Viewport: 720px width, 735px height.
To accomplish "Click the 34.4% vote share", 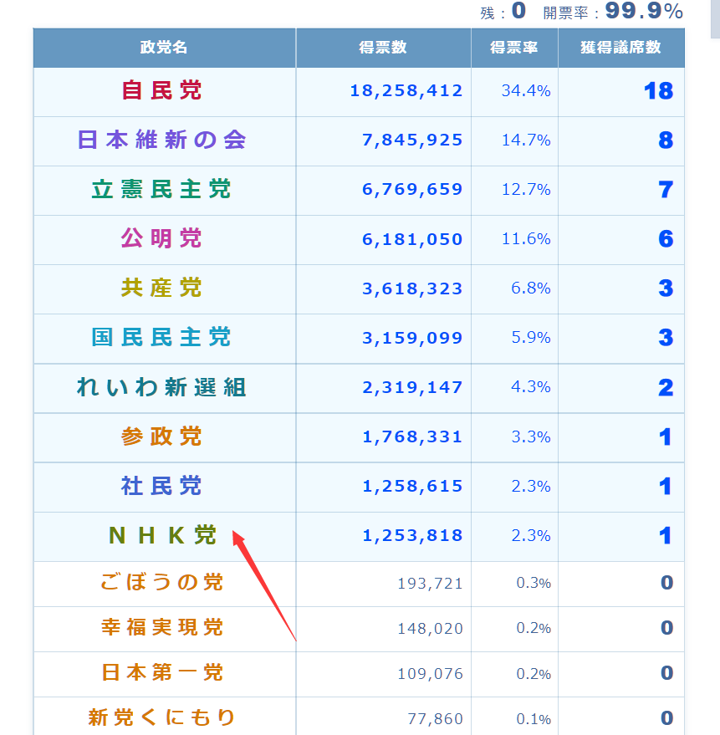I will coord(526,90).
